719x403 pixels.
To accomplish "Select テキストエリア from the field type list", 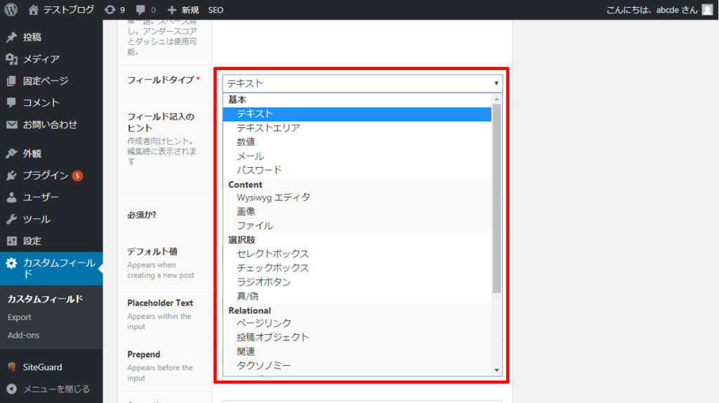I will [x=268, y=128].
